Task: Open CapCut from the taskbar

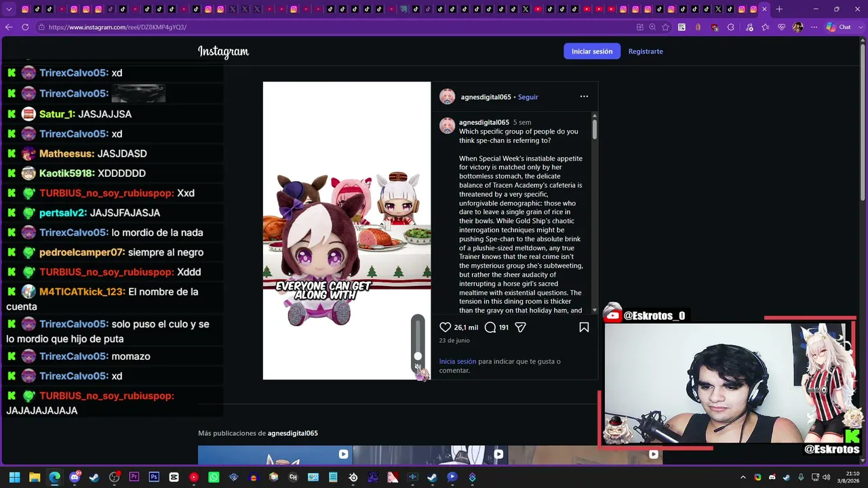Action: 174,477
